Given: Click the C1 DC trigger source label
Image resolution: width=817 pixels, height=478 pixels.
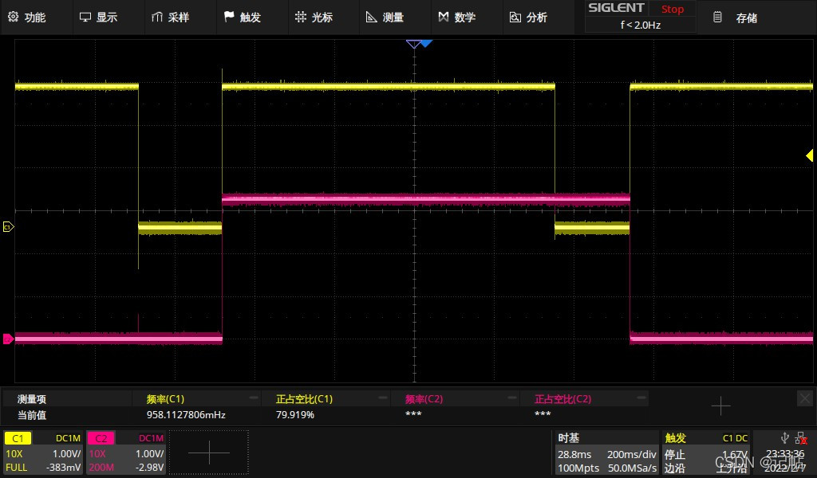Looking at the screenshot, I should (735, 438).
